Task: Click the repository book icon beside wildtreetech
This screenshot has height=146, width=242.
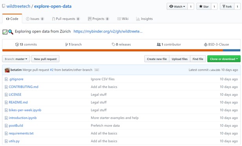Action: click(x=4, y=6)
